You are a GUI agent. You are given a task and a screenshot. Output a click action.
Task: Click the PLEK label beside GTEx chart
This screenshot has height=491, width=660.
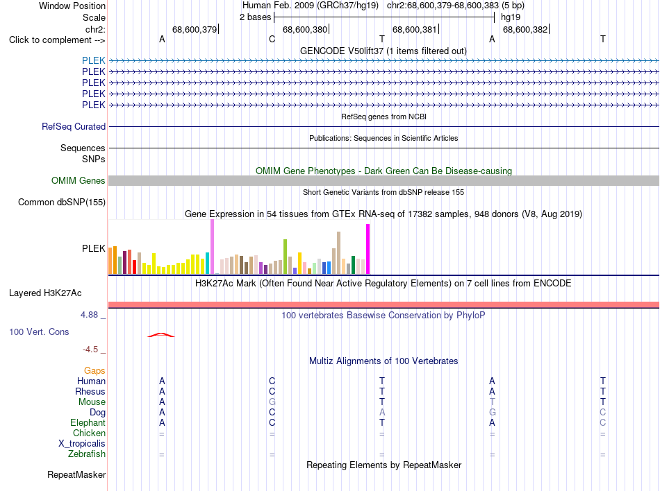[x=94, y=248]
